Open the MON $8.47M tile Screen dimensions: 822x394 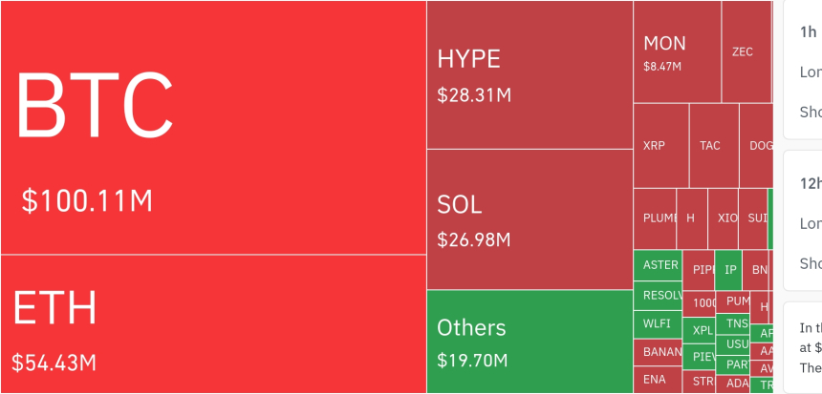[677, 52]
